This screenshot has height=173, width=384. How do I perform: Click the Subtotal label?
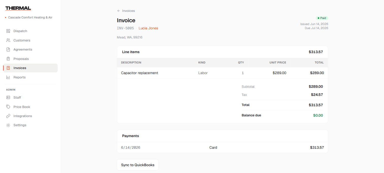click(x=248, y=87)
